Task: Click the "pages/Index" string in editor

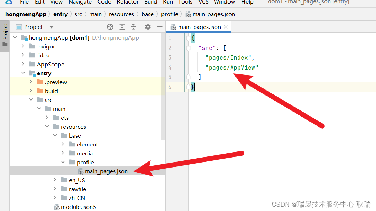Action: point(228,58)
